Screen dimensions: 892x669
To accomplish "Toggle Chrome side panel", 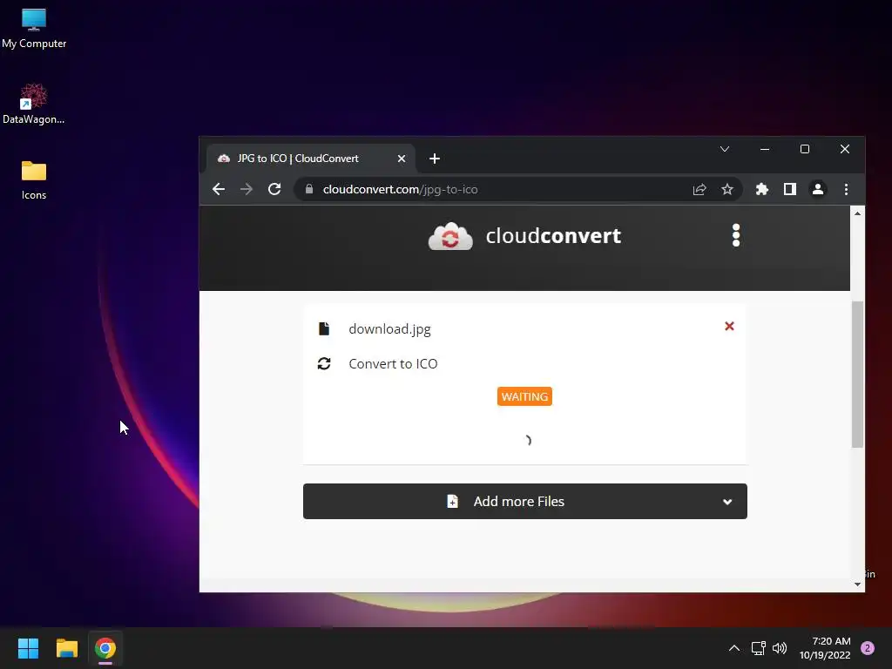I will click(789, 189).
